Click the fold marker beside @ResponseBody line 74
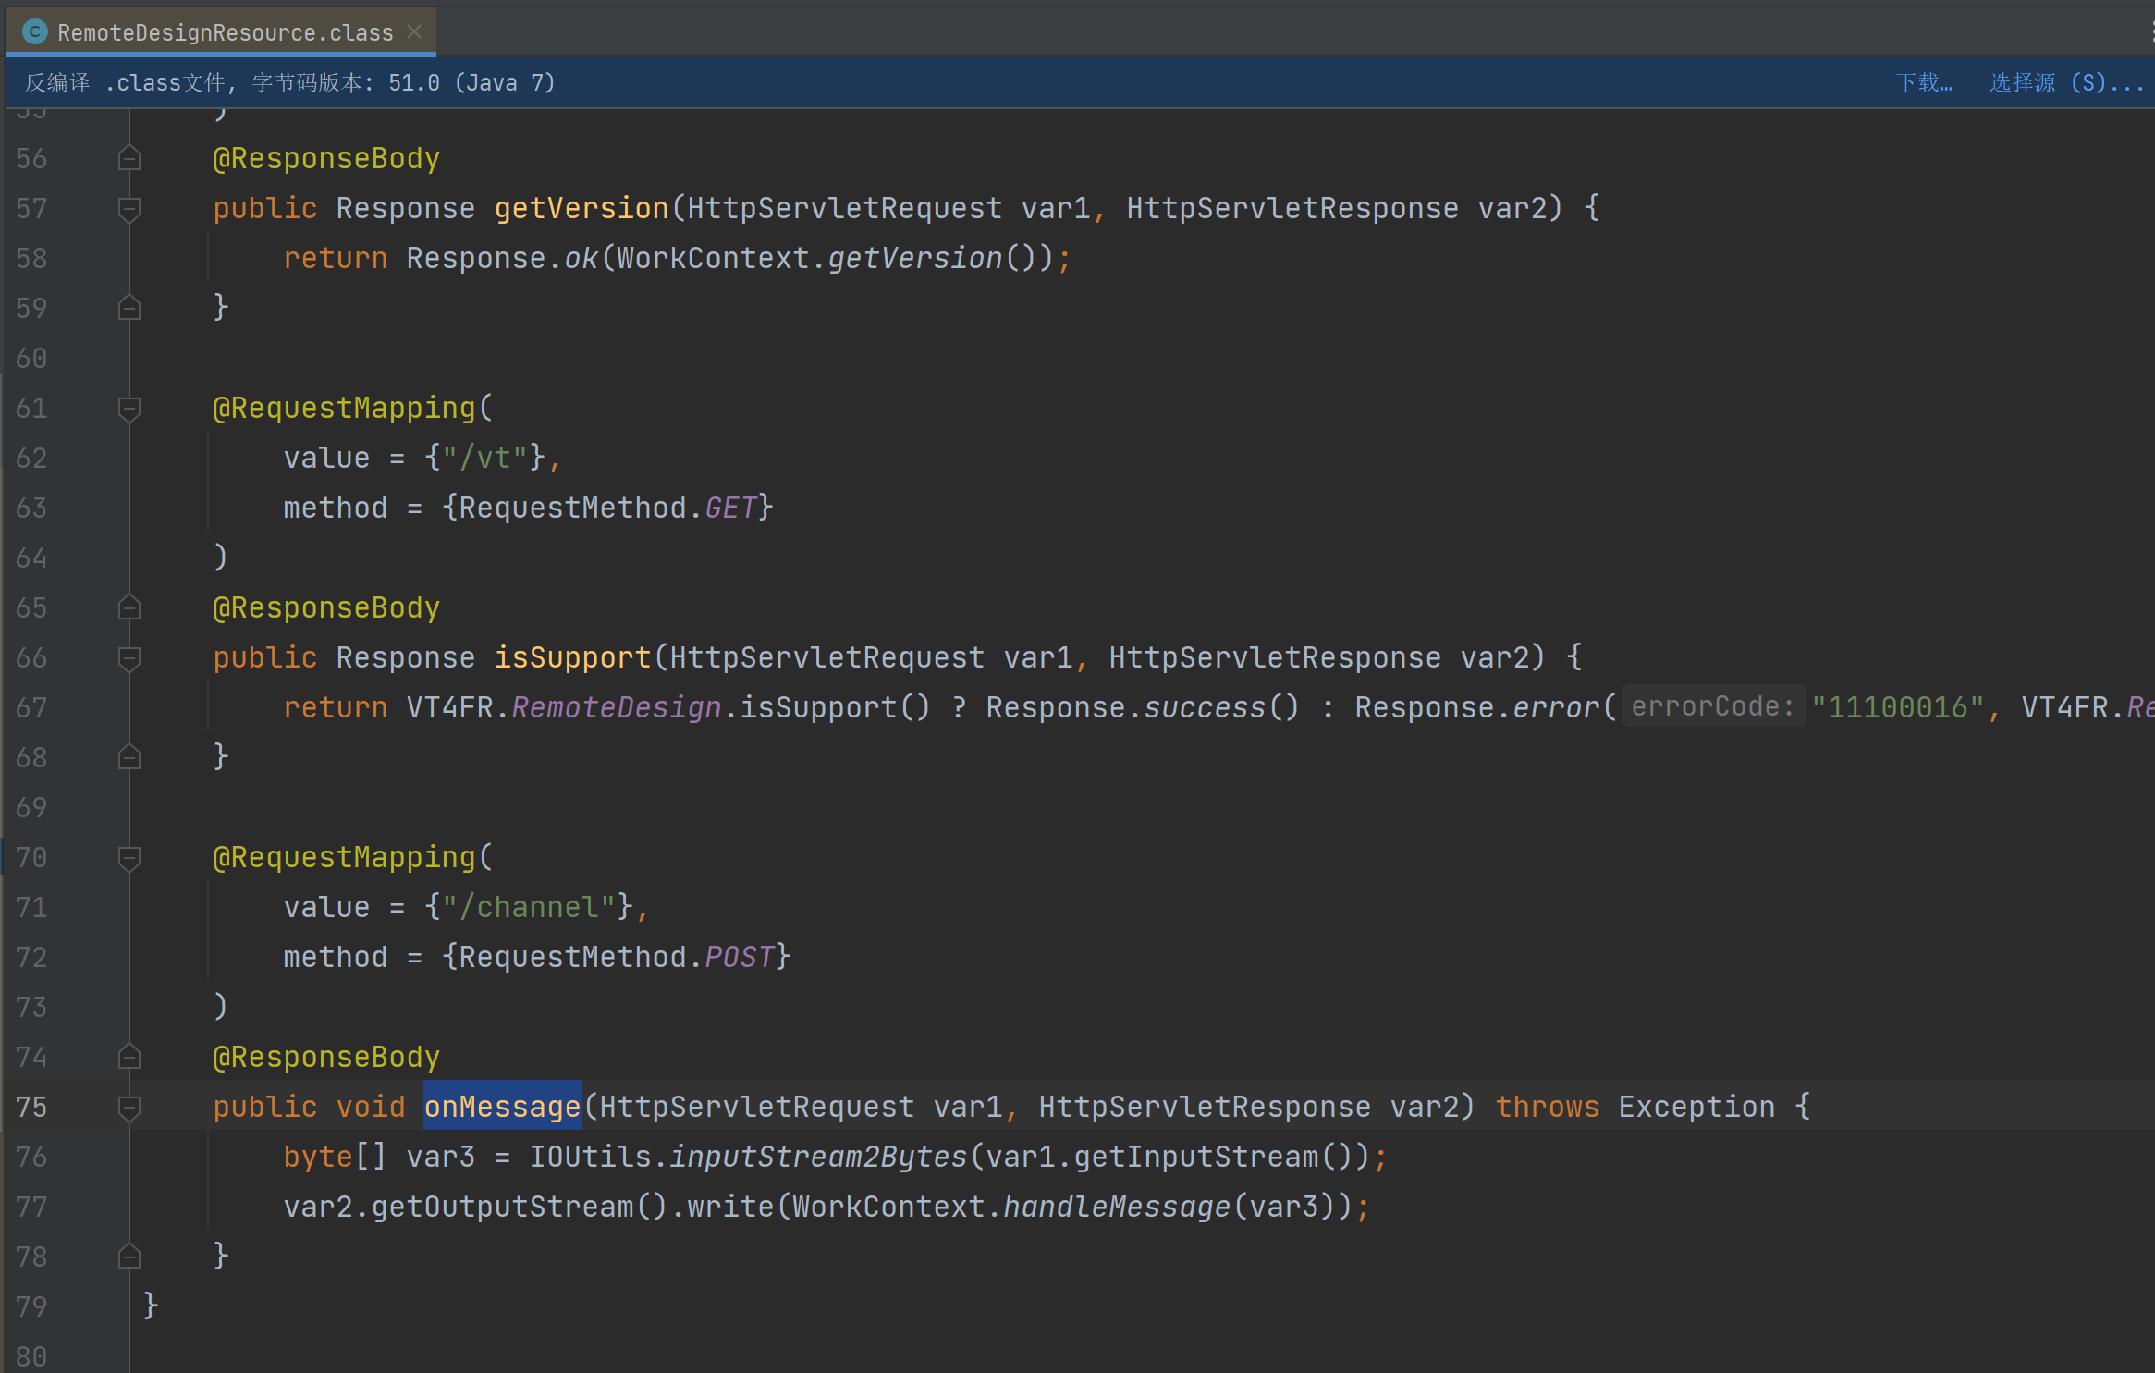Viewport: 2155px width, 1373px height. point(129,1058)
